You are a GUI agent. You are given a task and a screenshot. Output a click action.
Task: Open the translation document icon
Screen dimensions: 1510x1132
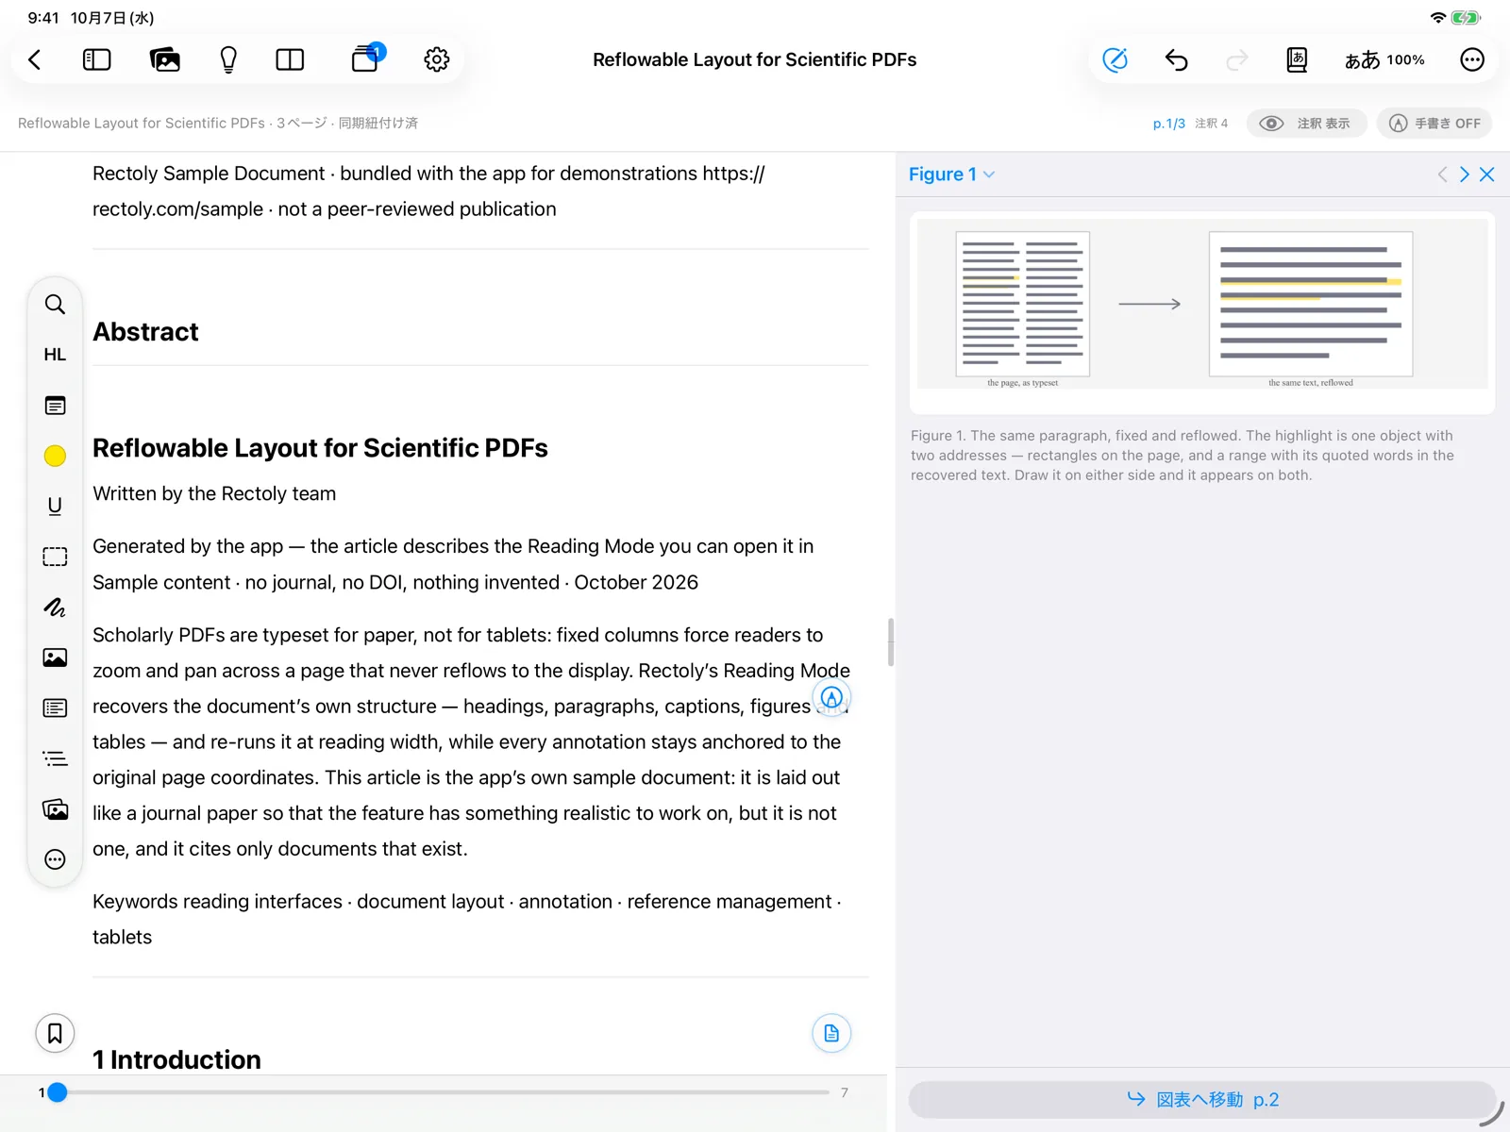point(1298,60)
